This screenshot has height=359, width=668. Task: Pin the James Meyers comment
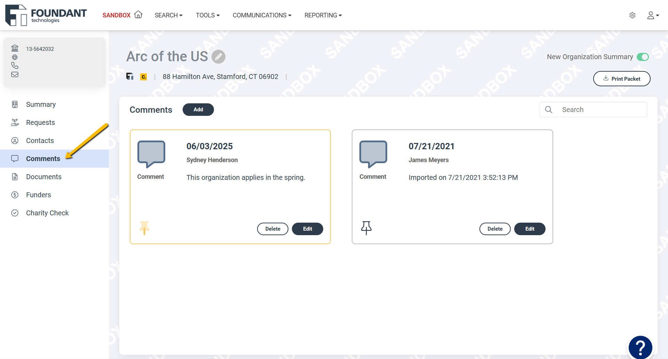366,228
